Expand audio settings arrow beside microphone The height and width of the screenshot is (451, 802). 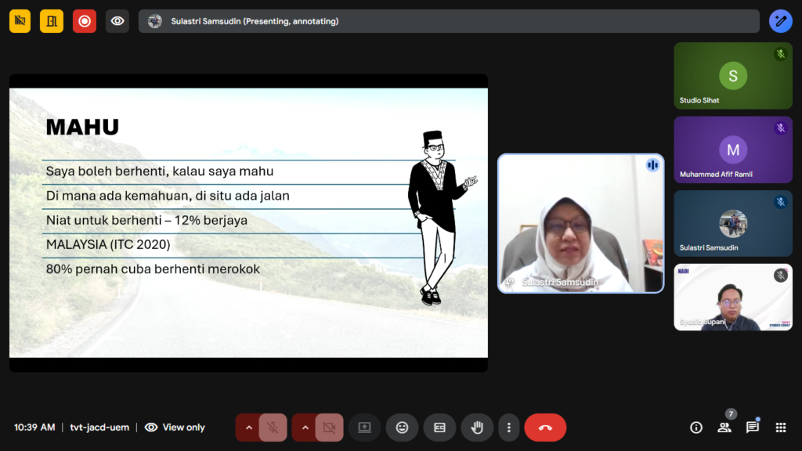[x=249, y=428]
